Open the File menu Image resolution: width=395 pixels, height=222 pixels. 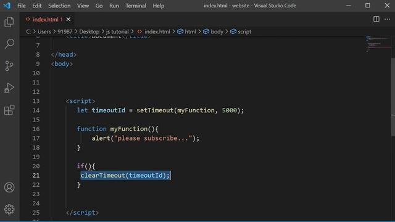22,6
